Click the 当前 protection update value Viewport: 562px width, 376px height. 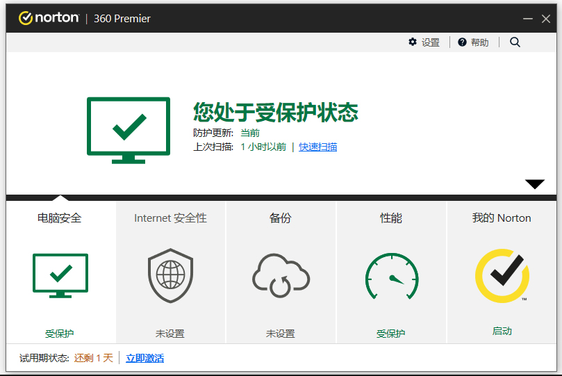[250, 133]
